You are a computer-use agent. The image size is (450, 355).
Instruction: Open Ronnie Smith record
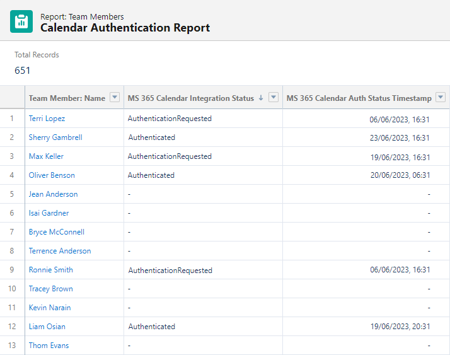[50, 270]
